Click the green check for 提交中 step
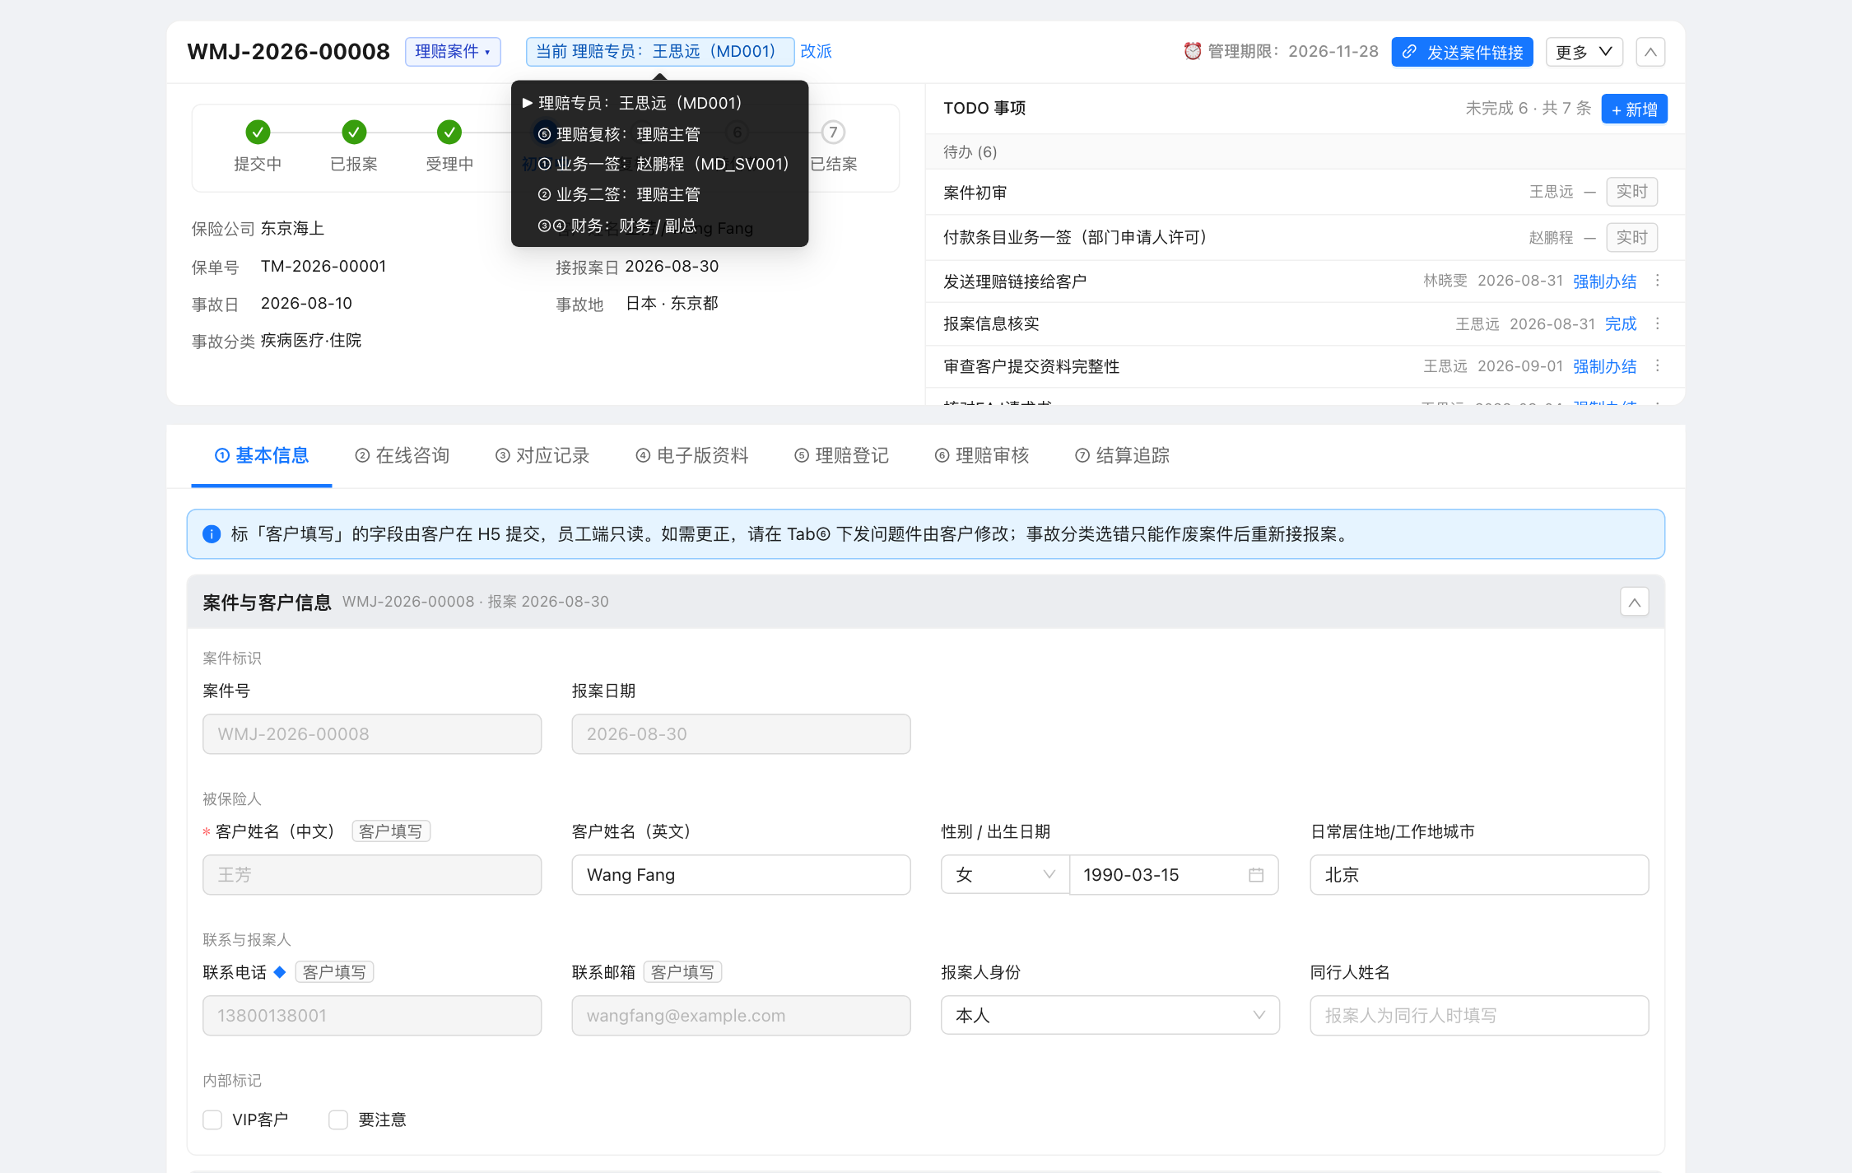 [x=258, y=132]
